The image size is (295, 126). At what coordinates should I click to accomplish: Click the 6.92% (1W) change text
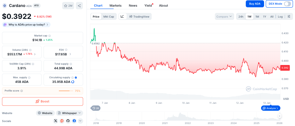[44, 17]
